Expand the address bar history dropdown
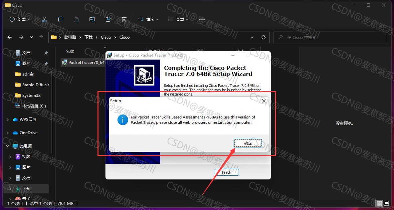Screen dimensions: 394x210 252,37
